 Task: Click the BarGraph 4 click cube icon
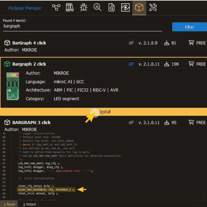[7, 43]
